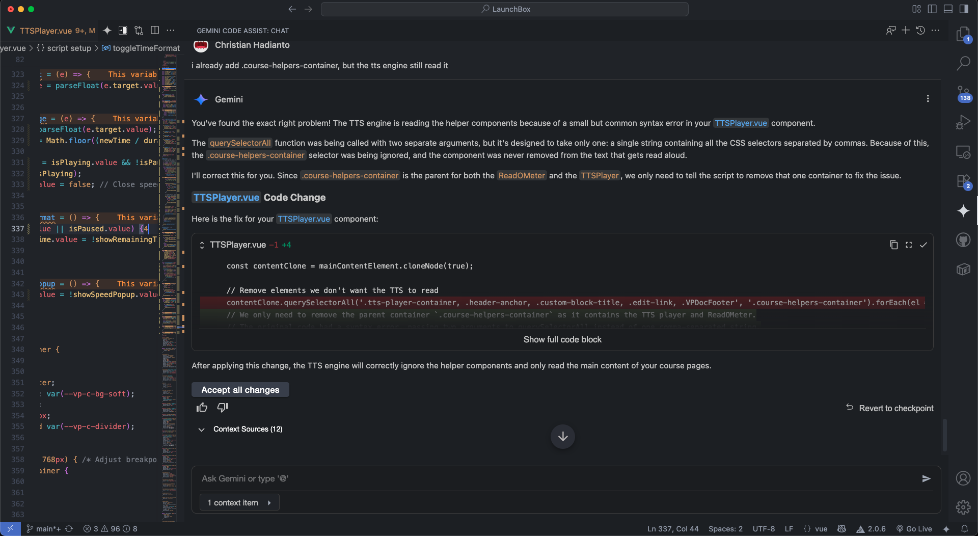Open Source Control with 138 changes
978x536 pixels.
pos(963,93)
